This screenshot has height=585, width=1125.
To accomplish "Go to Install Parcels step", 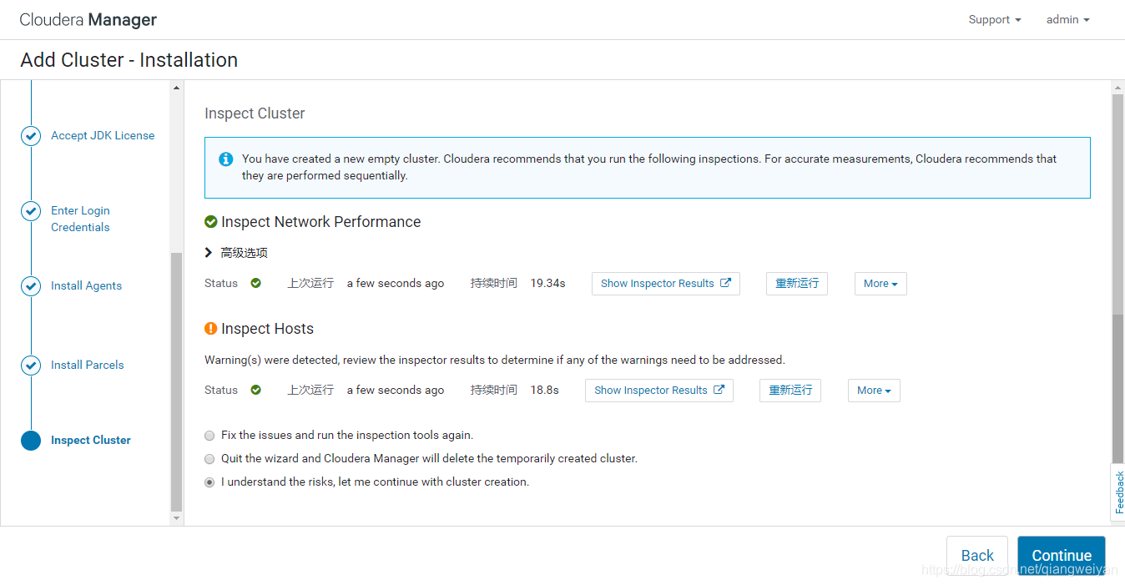I will click(x=87, y=366).
